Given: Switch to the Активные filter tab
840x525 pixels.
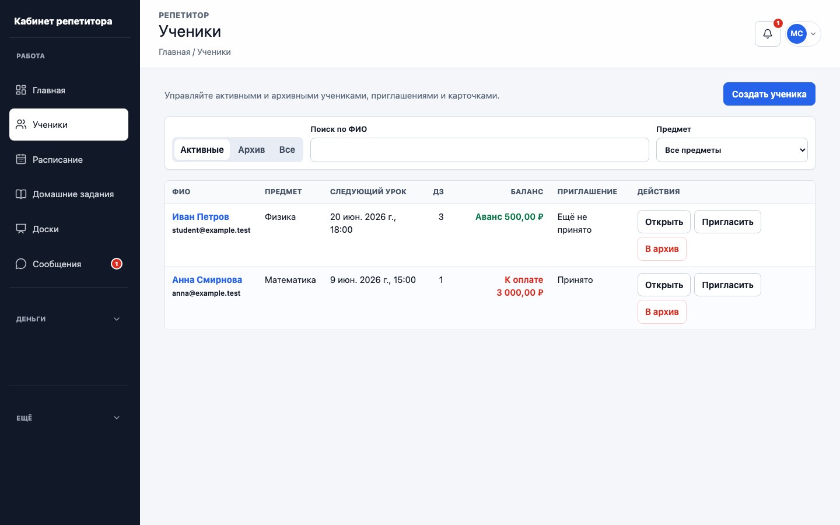Looking at the screenshot, I should 202,150.
